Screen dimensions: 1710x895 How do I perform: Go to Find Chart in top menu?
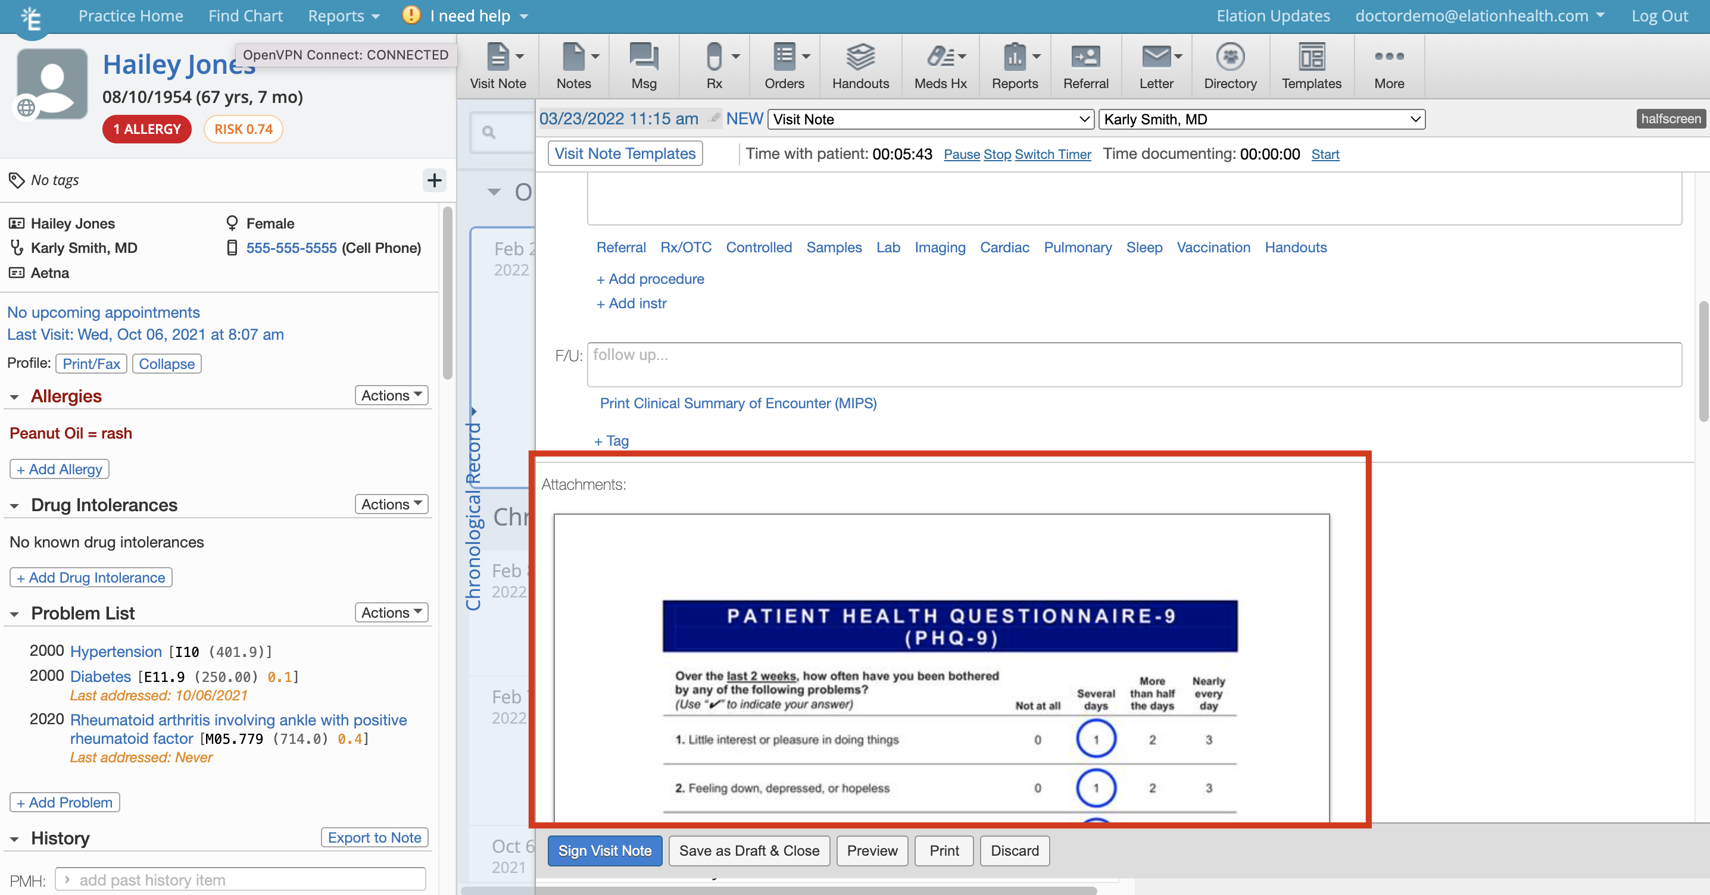tap(245, 16)
